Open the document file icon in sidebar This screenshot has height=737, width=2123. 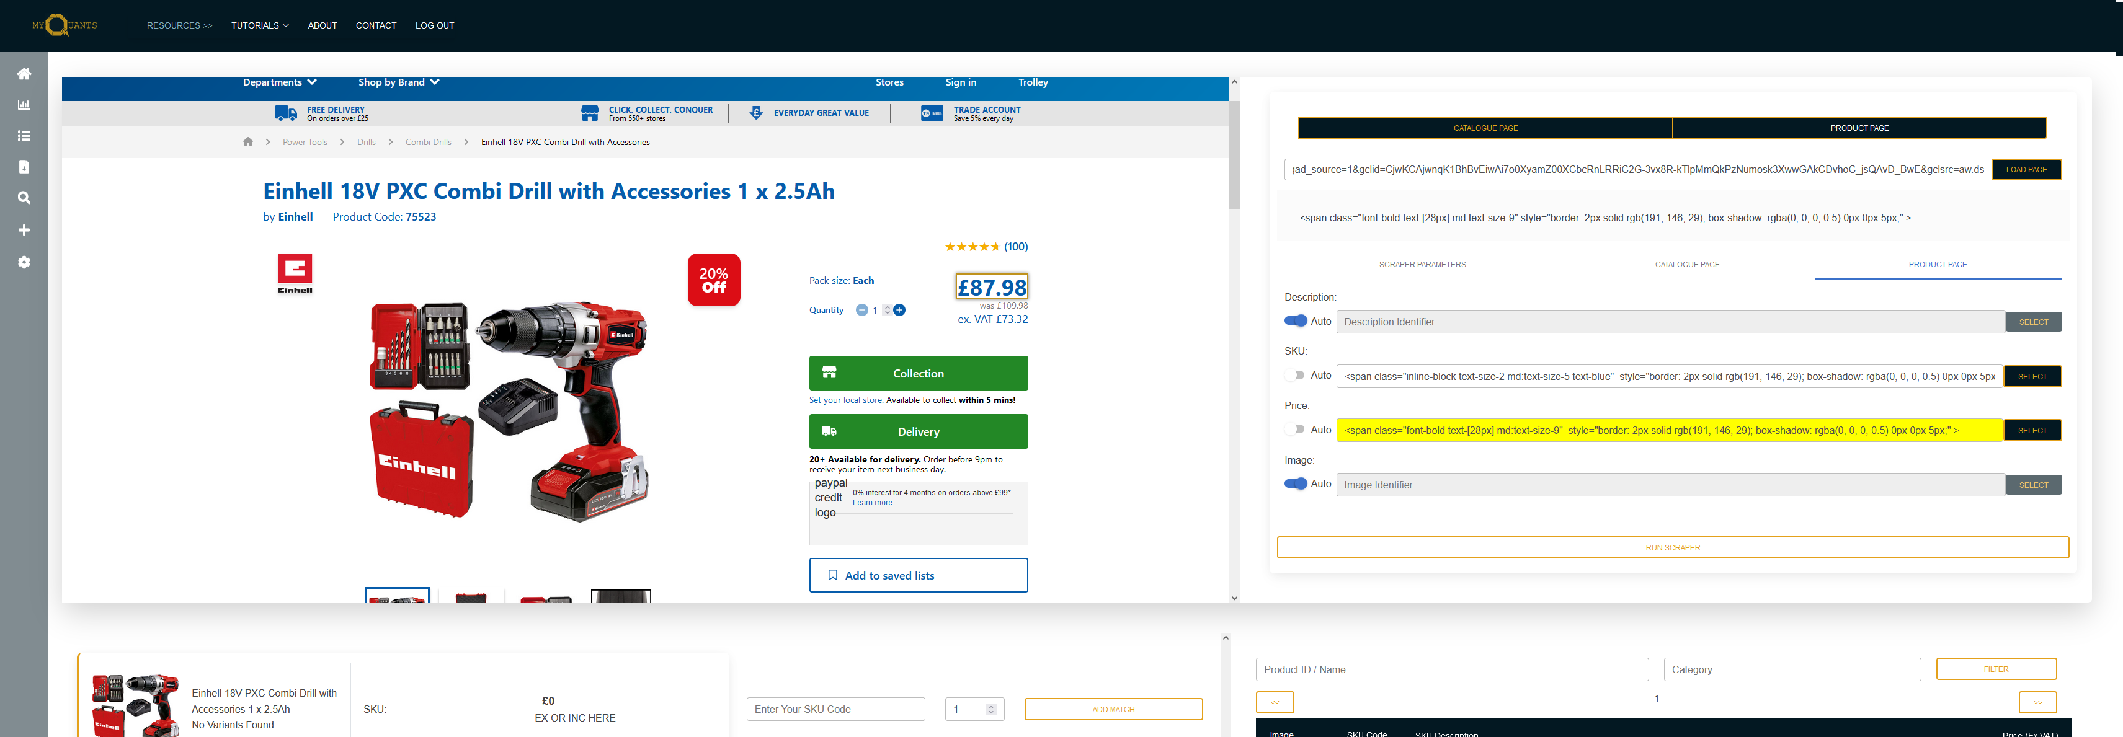(24, 167)
